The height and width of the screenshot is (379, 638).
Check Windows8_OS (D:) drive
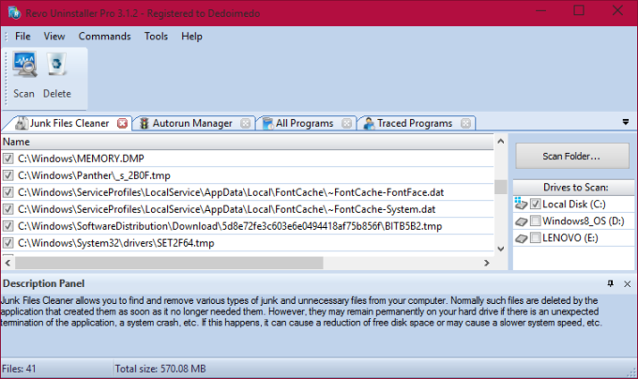coord(536,220)
